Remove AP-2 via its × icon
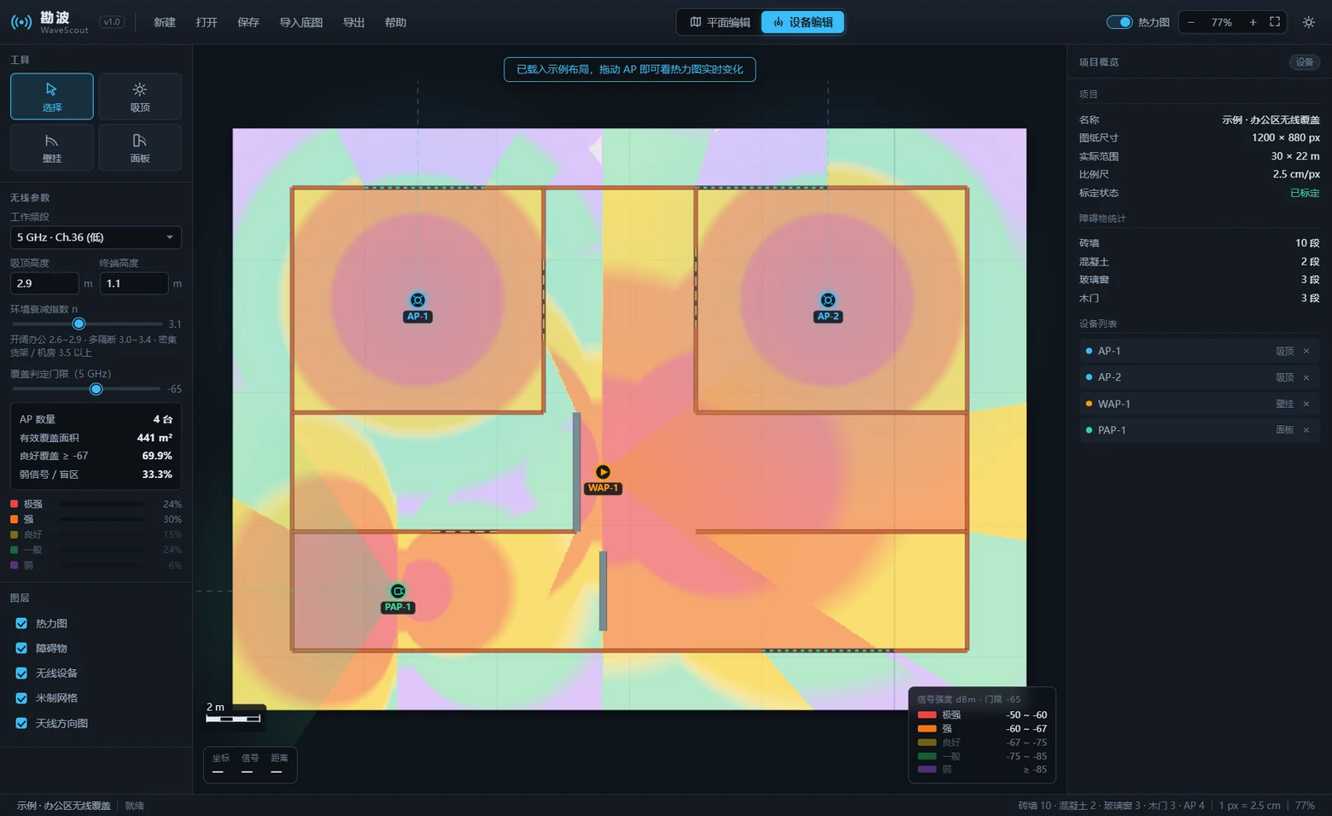1332x816 pixels. (1306, 377)
